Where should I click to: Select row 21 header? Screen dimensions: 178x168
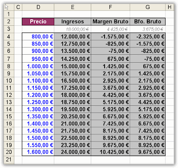click(9, 160)
